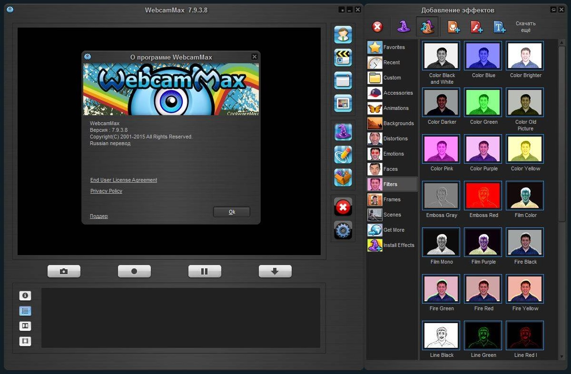Apply the Film Mono filter thumbnail
Screen dimensions: 571x374
(442, 242)
